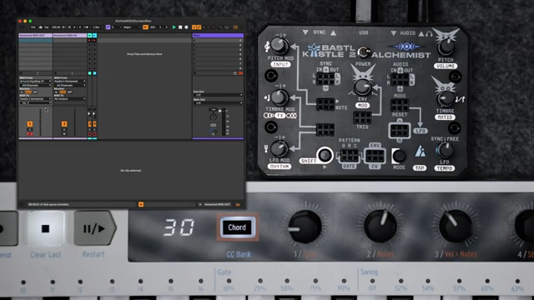Set Alchemist MIDI OUT monitor to In
The image size is (534, 300).
tap(23, 92)
